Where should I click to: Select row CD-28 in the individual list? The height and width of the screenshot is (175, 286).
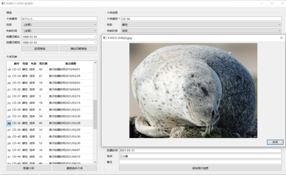pos(52,103)
